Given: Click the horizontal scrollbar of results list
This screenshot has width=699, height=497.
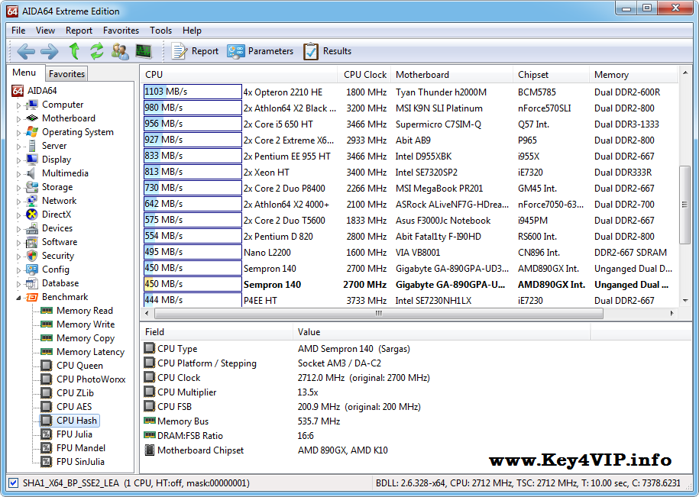Looking at the screenshot, I should tap(378, 314).
